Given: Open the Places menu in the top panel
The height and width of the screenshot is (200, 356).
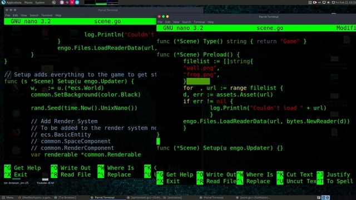Looking at the screenshot, I should pos(28,2).
